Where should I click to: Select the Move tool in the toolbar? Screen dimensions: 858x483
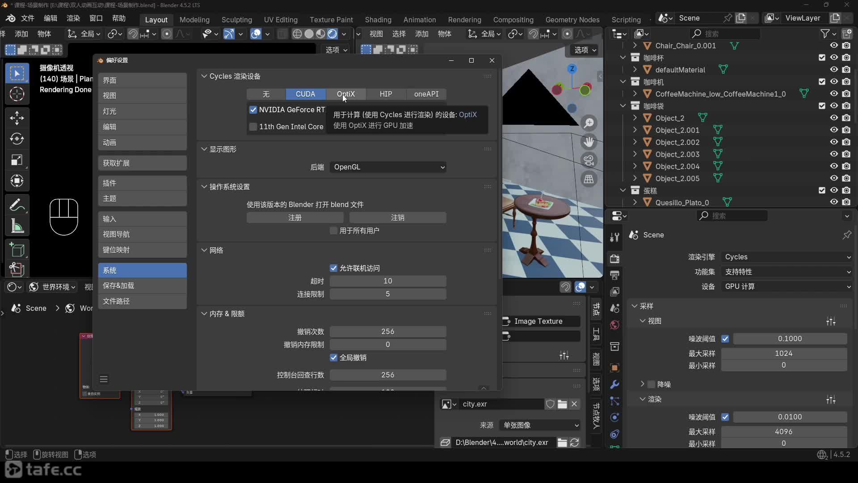pyautogui.click(x=17, y=118)
